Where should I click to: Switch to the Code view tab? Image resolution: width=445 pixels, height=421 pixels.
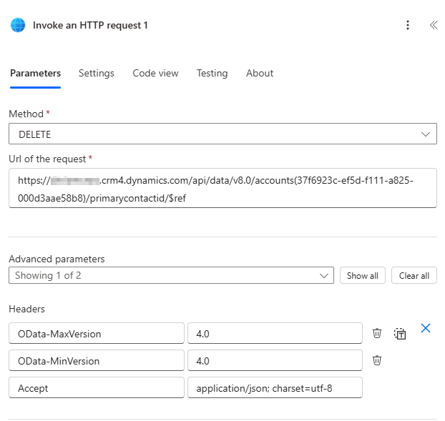pos(155,73)
